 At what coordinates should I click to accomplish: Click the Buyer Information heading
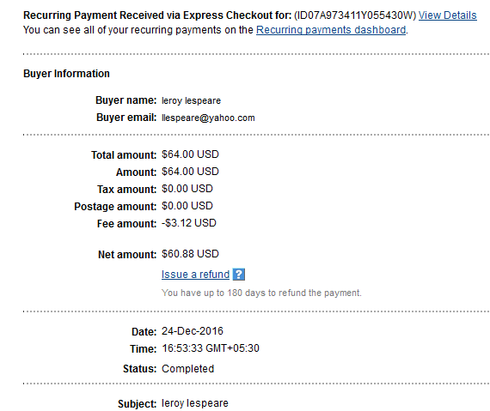tap(66, 74)
